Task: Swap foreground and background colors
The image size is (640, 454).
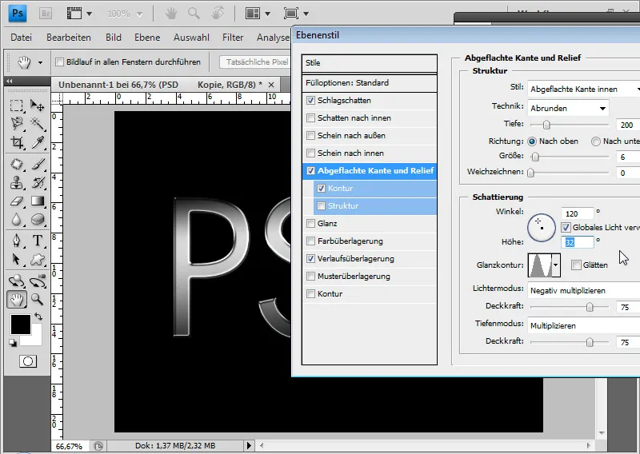Action: pyautogui.click(x=38, y=316)
